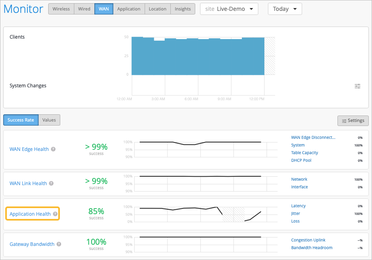The height and width of the screenshot is (260, 372).
Task: Click the System Changes label
Action: click(28, 86)
